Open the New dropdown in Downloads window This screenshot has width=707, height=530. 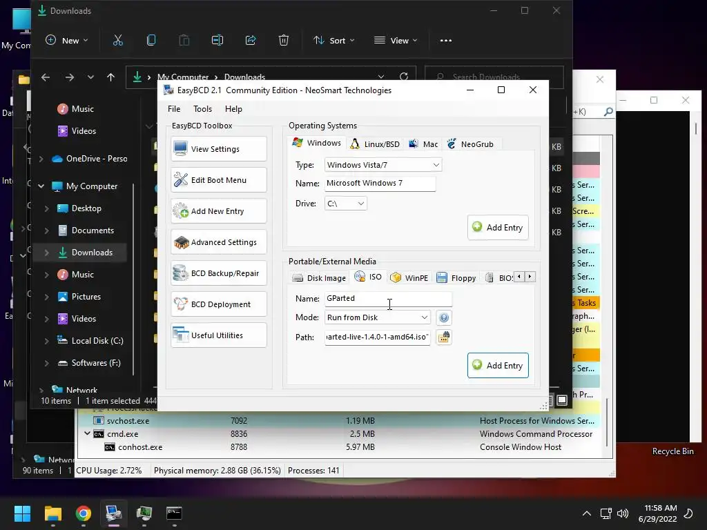67,41
